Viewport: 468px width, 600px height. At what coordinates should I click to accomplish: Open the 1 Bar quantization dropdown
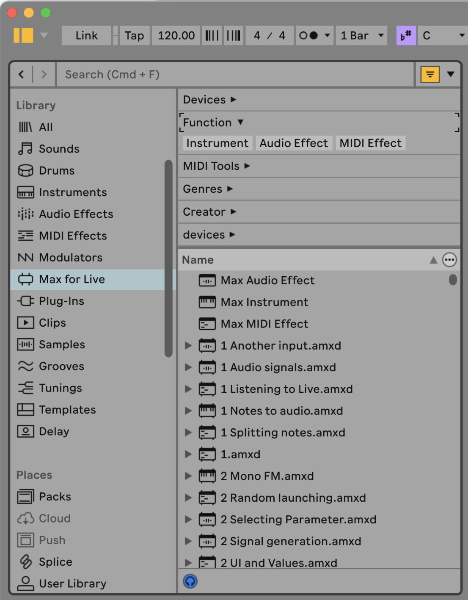pyautogui.click(x=362, y=36)
